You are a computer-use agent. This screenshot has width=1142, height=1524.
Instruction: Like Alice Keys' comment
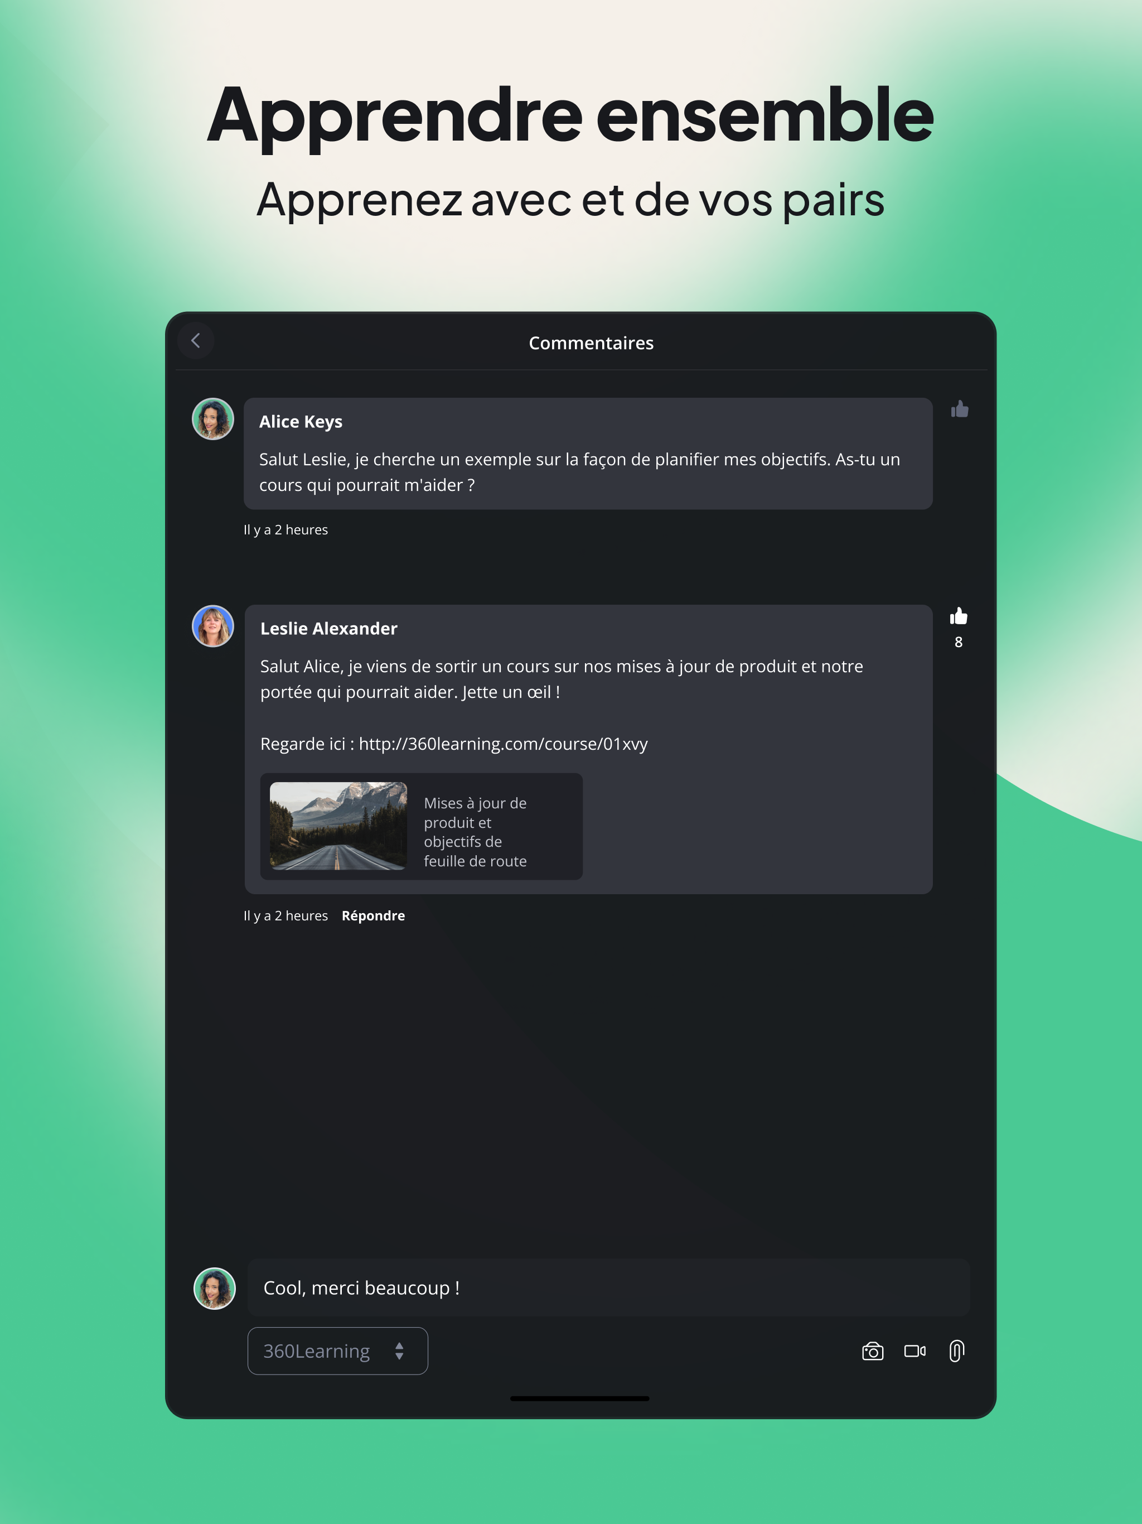pos(960,409)
